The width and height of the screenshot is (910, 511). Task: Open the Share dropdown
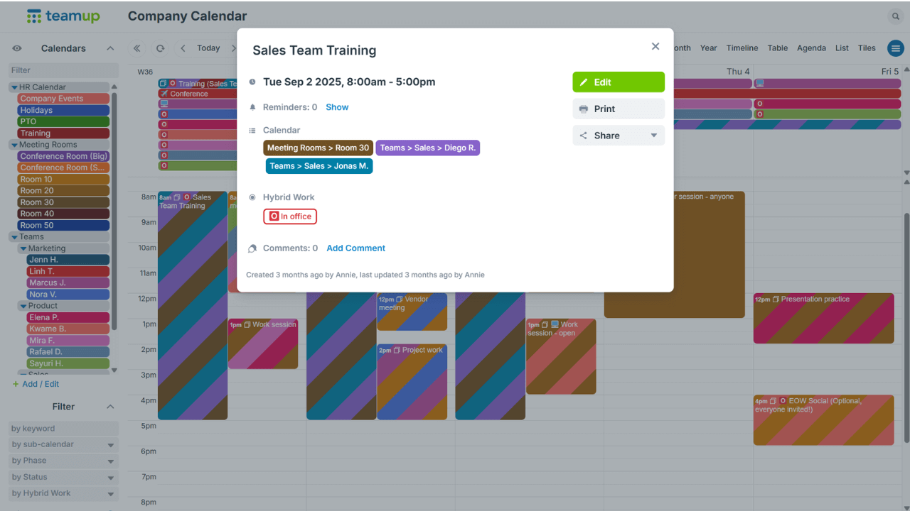[618, 136]
